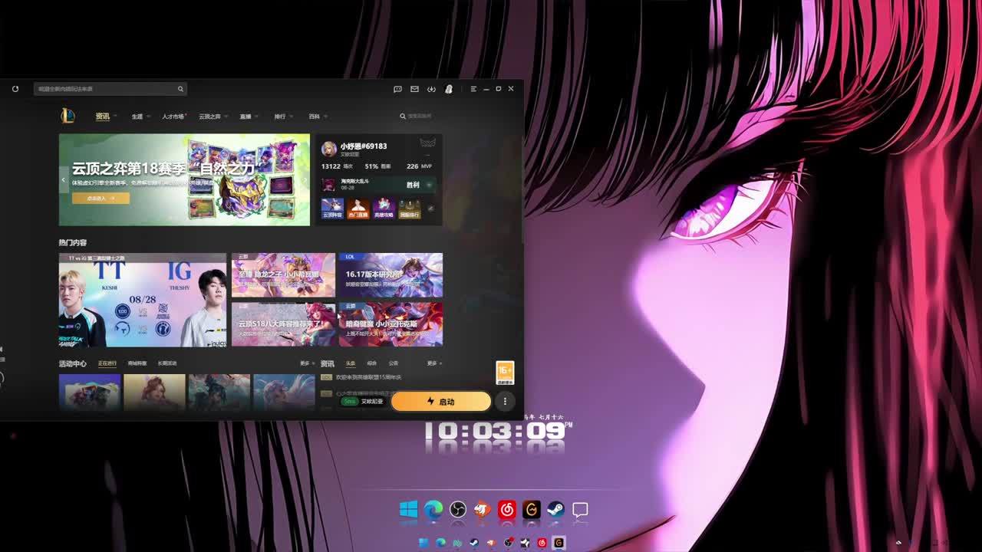Click the edit pencil beside the shortcut tiles

click(x=430, y=209)
